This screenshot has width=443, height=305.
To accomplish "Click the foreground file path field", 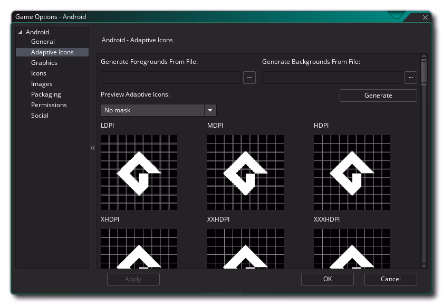I will tap(170, 78).
